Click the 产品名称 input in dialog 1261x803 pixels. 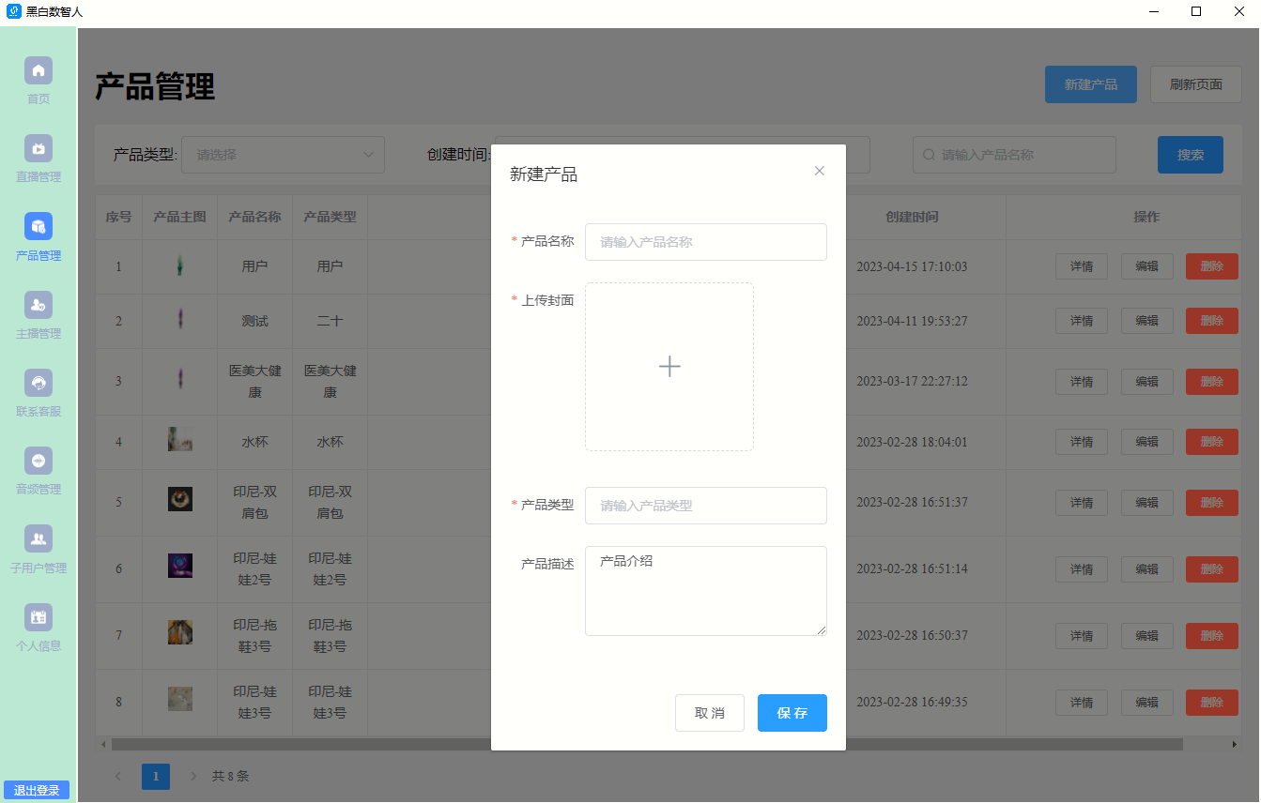(x=706, y=242)
